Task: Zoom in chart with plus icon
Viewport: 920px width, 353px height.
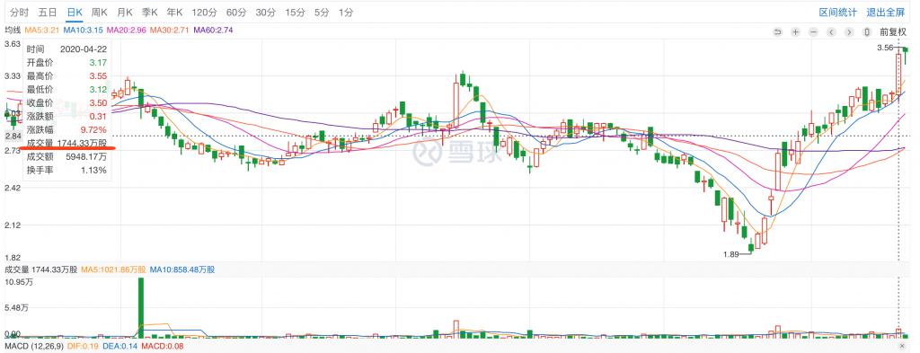Action: tap(796, 31)
